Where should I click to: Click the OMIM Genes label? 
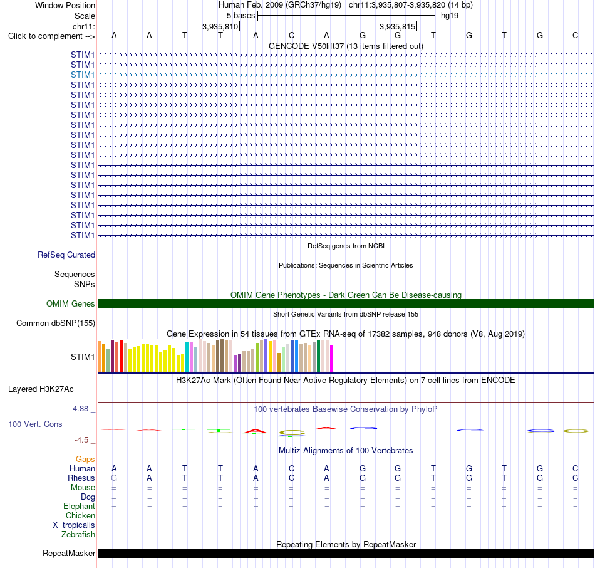point(70,303)
